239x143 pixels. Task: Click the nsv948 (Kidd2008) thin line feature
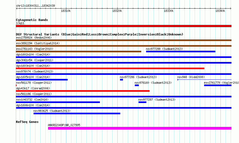(x=205, y=80)
